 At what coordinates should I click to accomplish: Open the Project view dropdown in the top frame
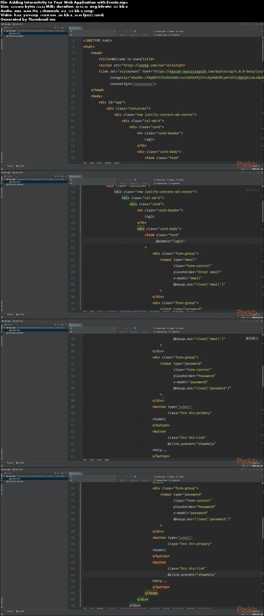[x=17, y=28]
